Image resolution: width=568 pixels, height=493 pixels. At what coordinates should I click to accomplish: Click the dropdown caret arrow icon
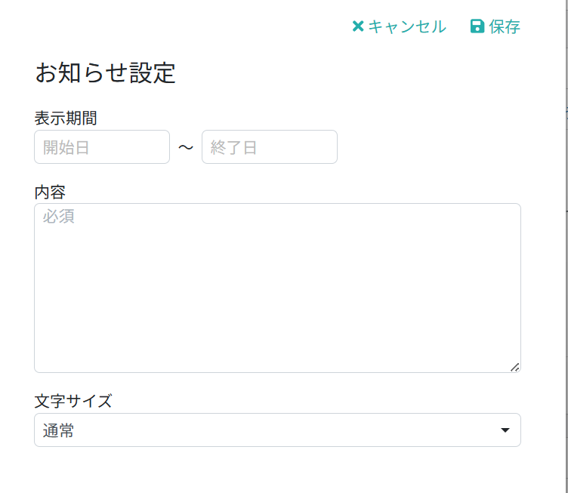point(506,430)
